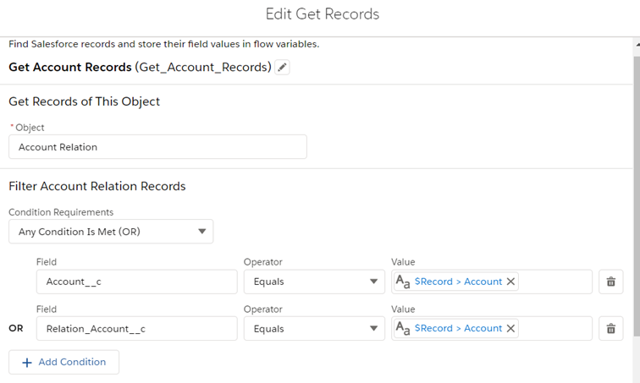
Task: Open the Condition Requirements dropdown
Action: (111, 232)
